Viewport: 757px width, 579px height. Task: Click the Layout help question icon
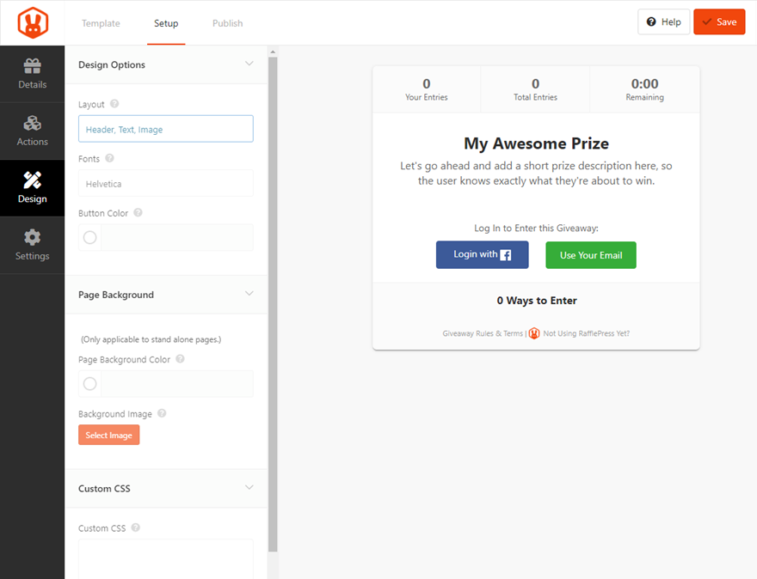tap(114, 104)
